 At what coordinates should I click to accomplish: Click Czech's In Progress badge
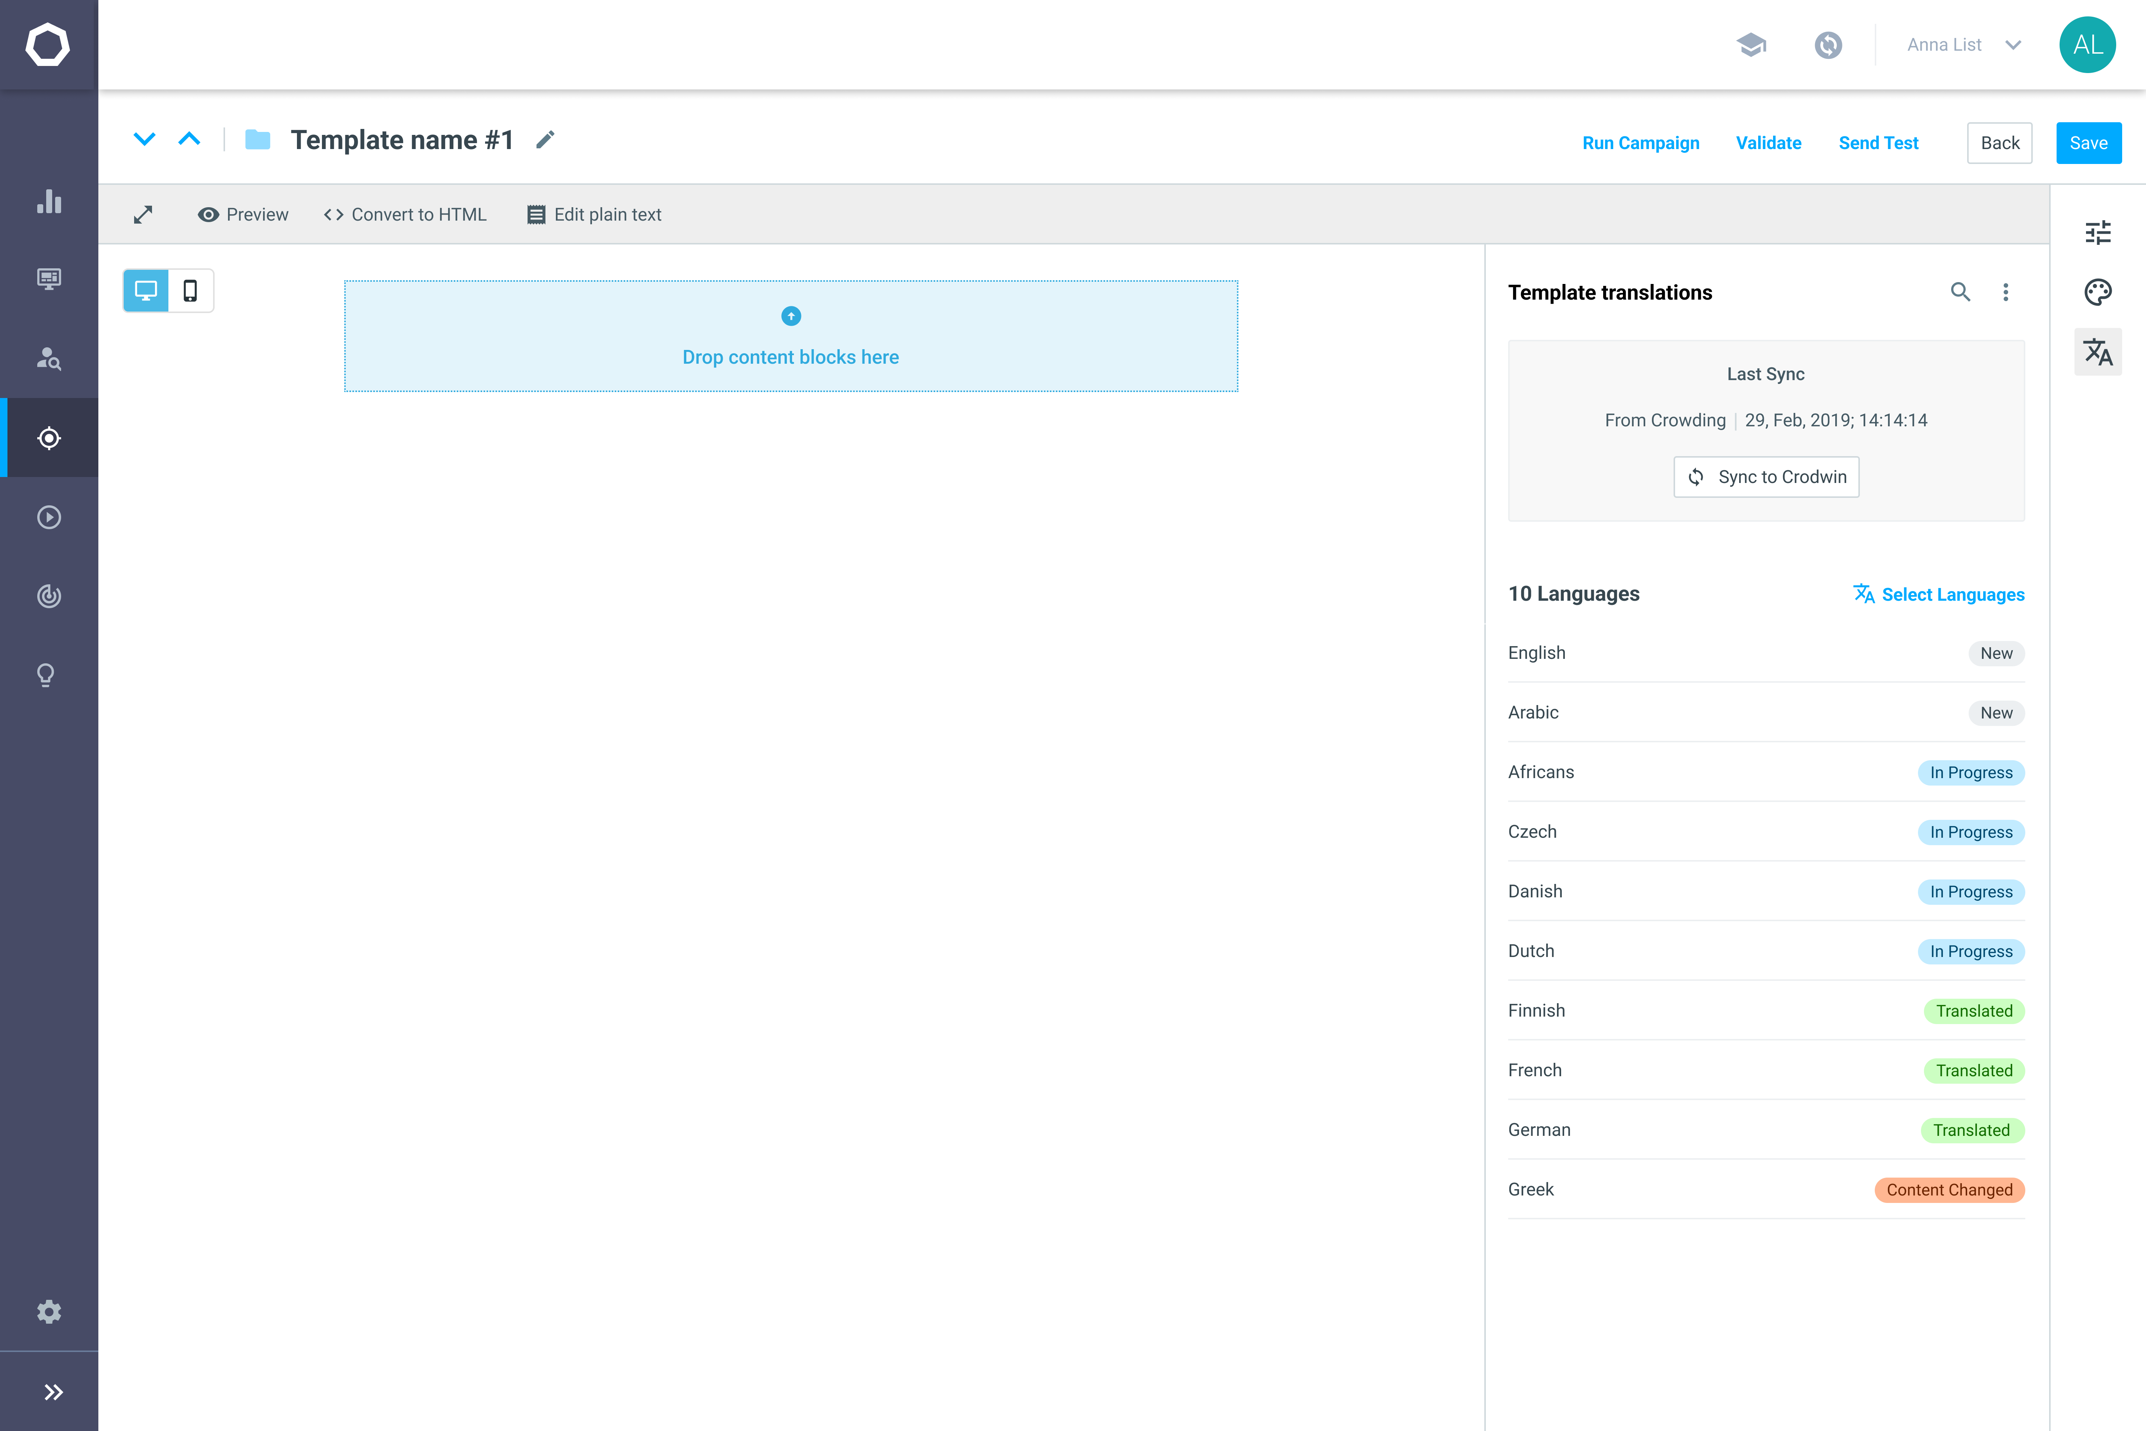pyautogui.click(x=1971, y=832)
